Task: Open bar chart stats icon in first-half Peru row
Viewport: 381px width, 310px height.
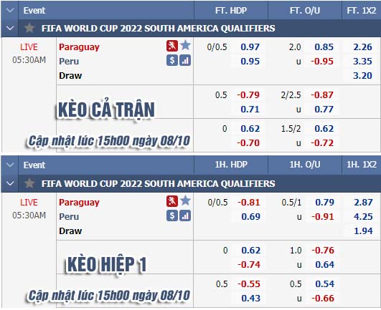Action: click(185, 215)
